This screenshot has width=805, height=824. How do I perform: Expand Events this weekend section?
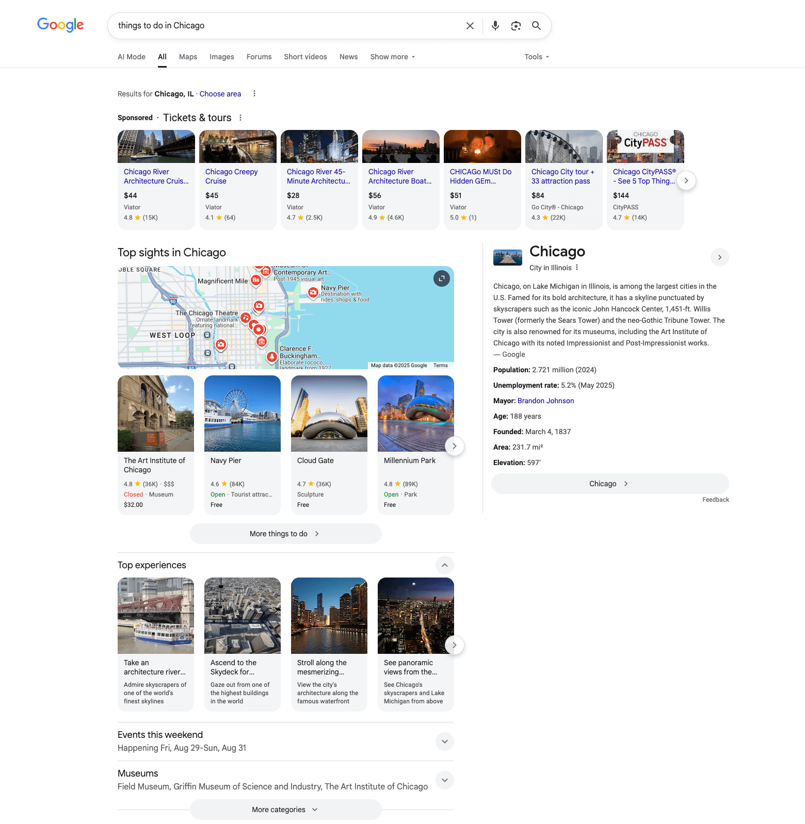pos(445,741)
